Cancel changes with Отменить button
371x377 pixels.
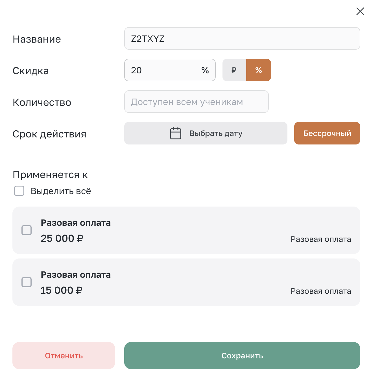coord(64,356)
